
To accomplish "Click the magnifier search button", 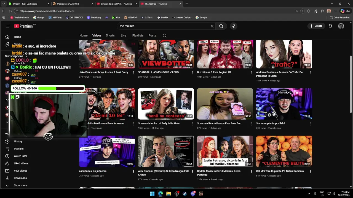I will (x=221, y=26).
